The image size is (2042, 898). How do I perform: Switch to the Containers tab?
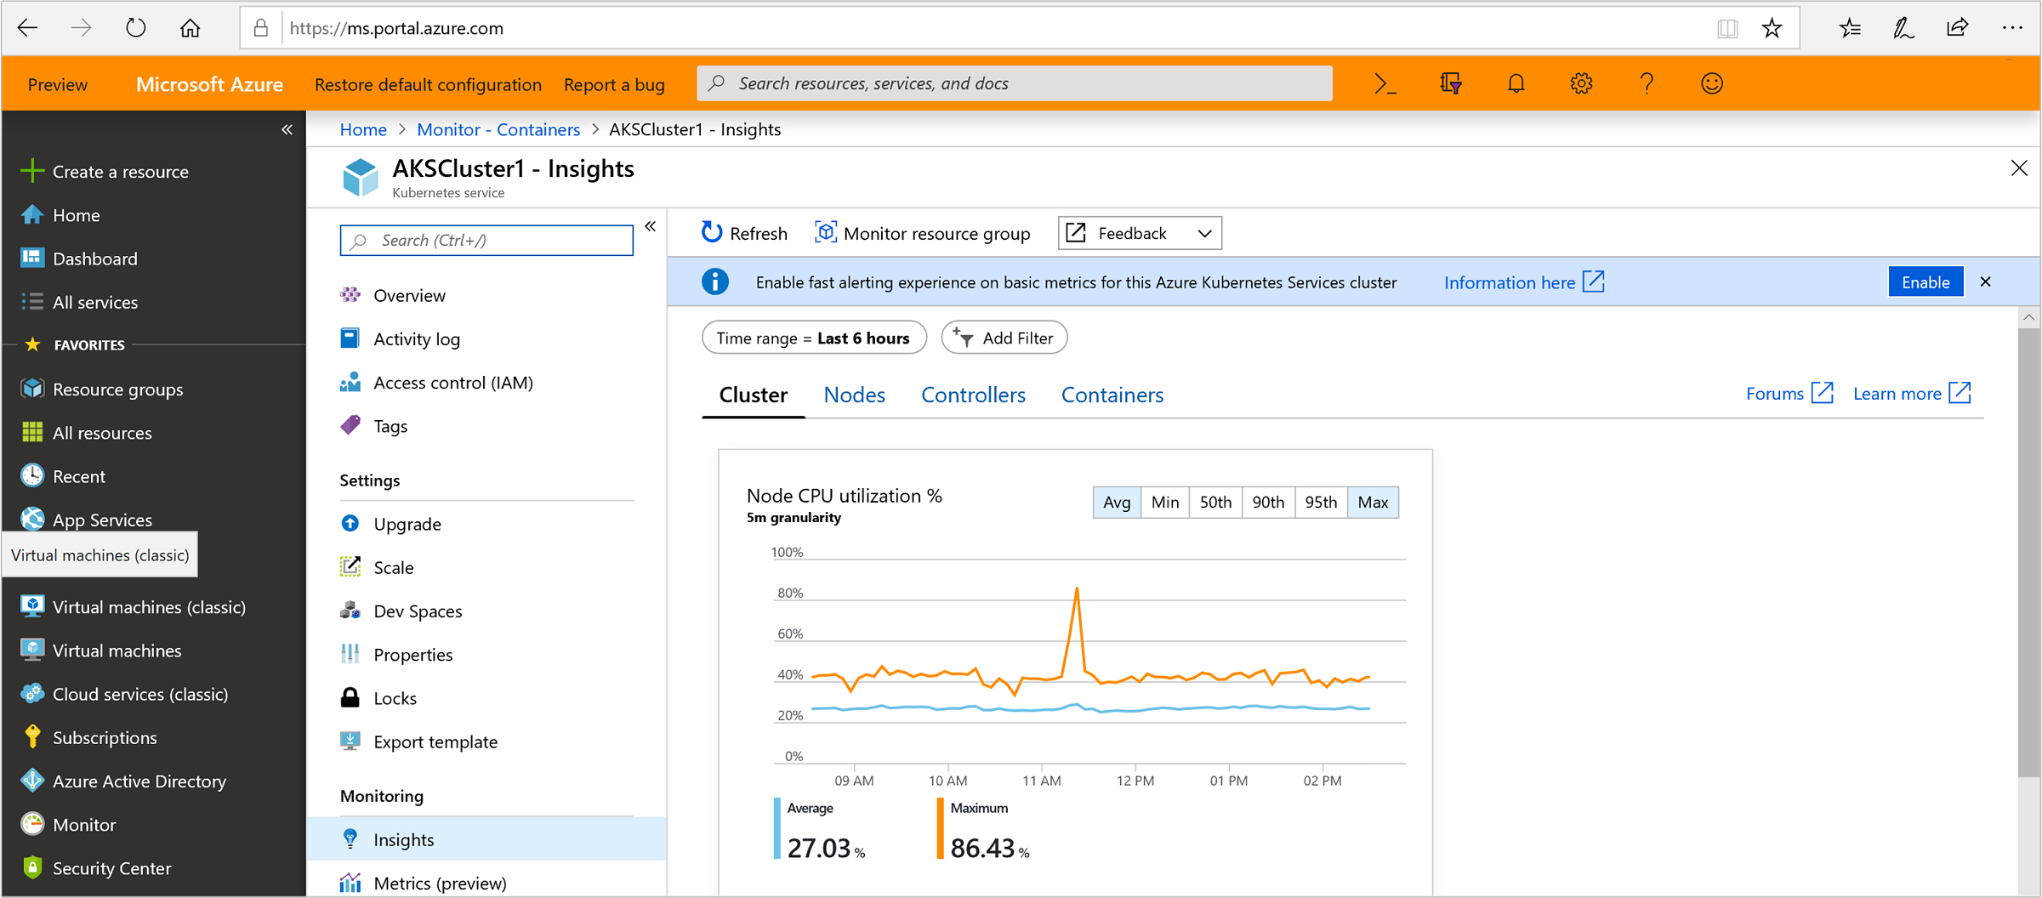point(1112,395)
